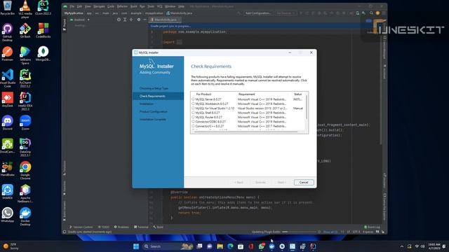Open Version Control tool window tab
This screenshot has height=252, width=449.
point(81,227)
